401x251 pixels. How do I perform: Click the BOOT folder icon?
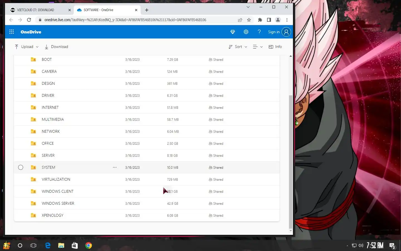(x=33, y=59)
